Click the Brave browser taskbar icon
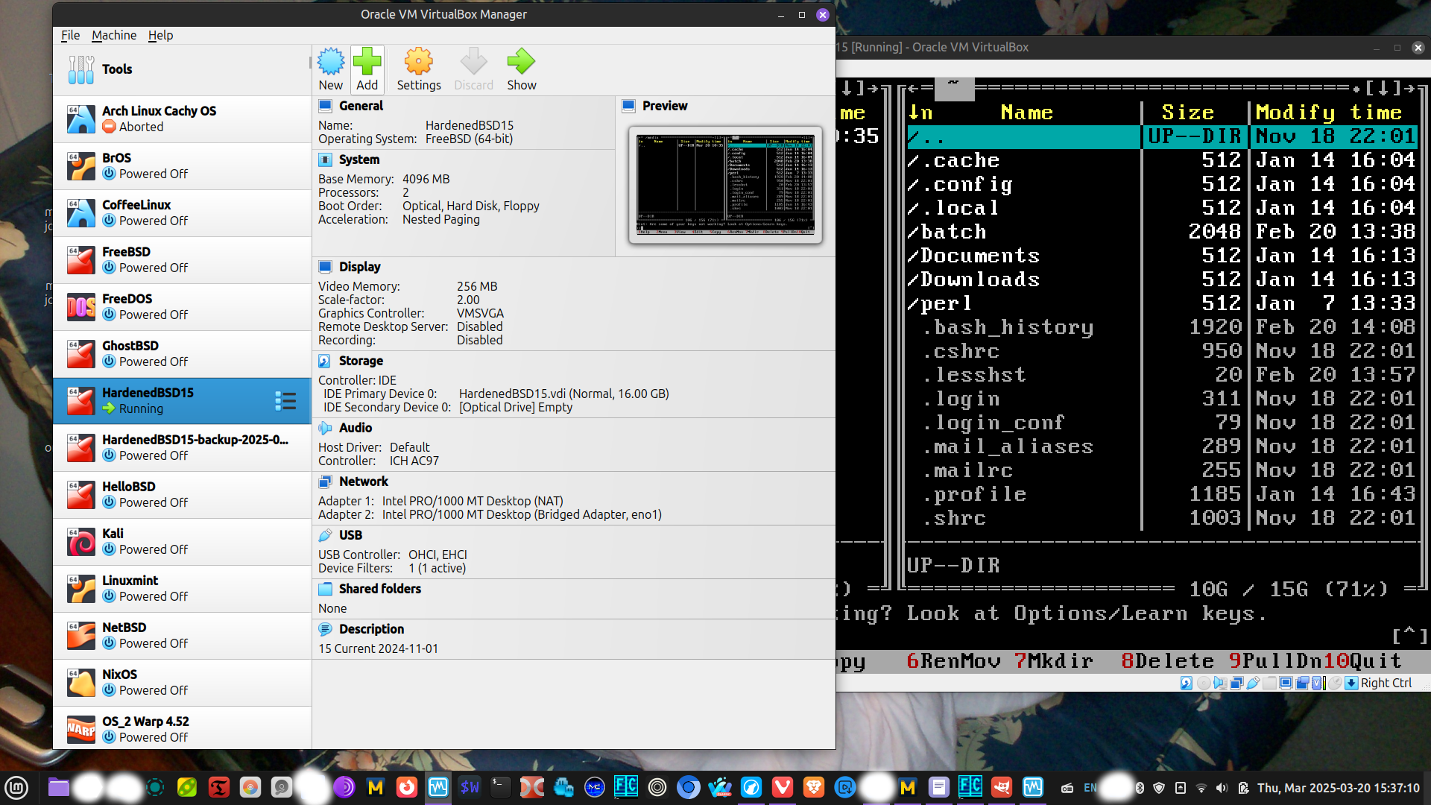The width and height of the screenshot is (1431, 805). click(x=813, y=787)
